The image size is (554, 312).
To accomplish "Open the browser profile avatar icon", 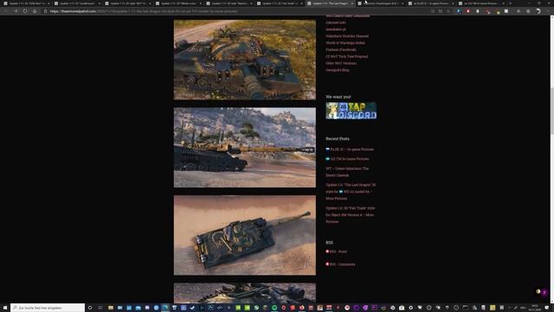I will pyautogui.click(x=538, y=11).
